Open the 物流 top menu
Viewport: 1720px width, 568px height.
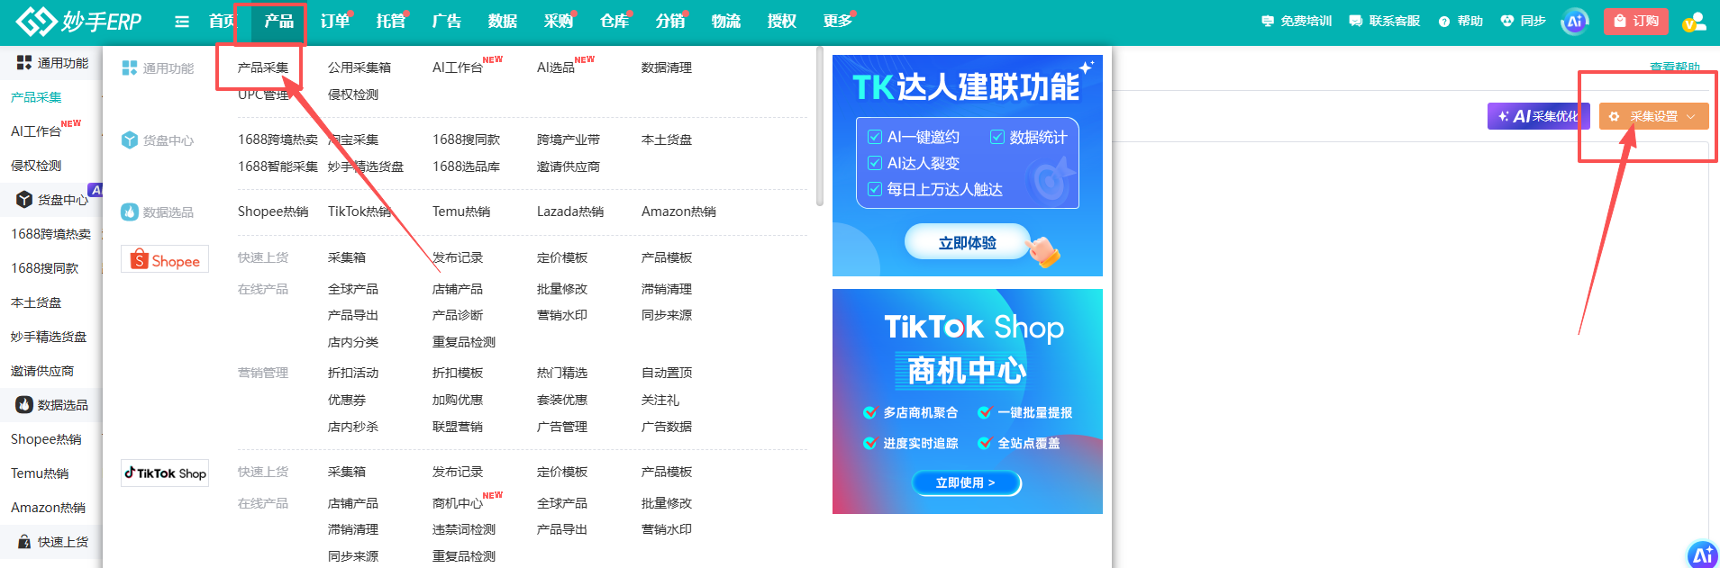point(726,22)
